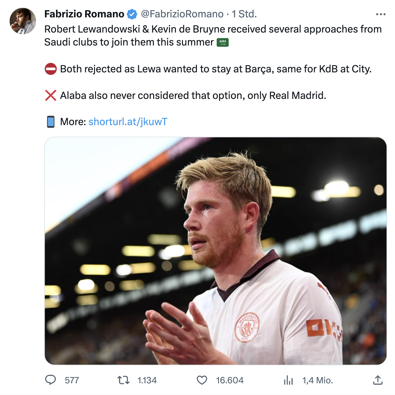Click the blue verified badge
This screenshot has width=395, height=395.
pyautogui.click(x=132, y=14)
